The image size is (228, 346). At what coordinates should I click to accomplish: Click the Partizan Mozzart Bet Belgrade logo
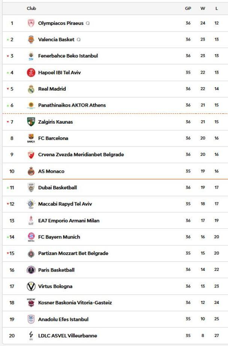click(31, 254)
